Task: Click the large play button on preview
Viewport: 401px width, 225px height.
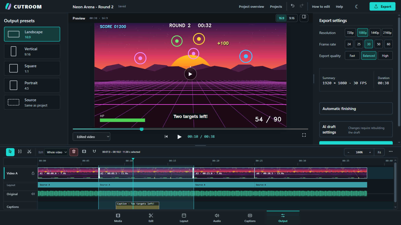Action: [x=190, y=74]
